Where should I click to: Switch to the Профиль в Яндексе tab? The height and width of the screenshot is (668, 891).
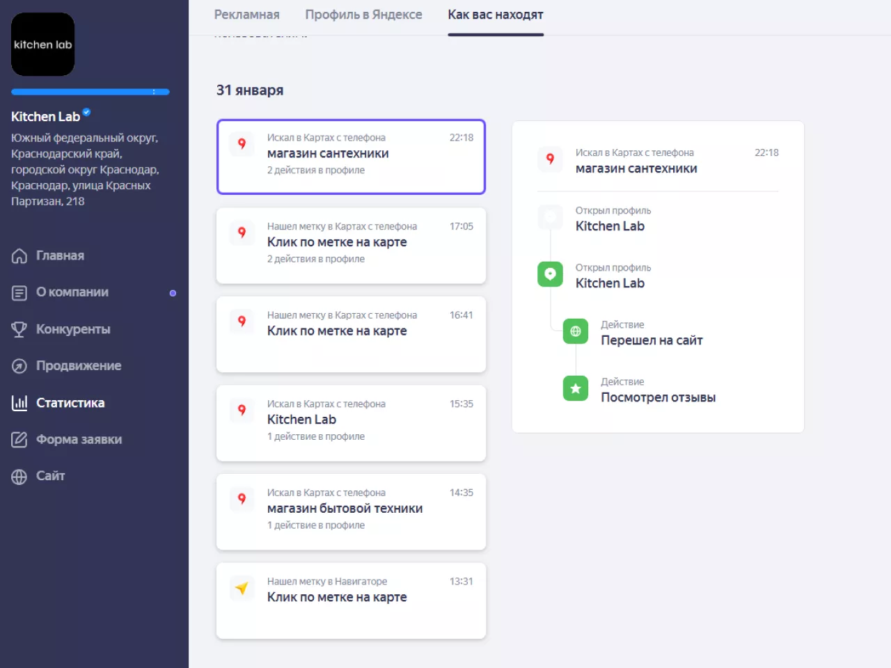click(x=363, y=15)
